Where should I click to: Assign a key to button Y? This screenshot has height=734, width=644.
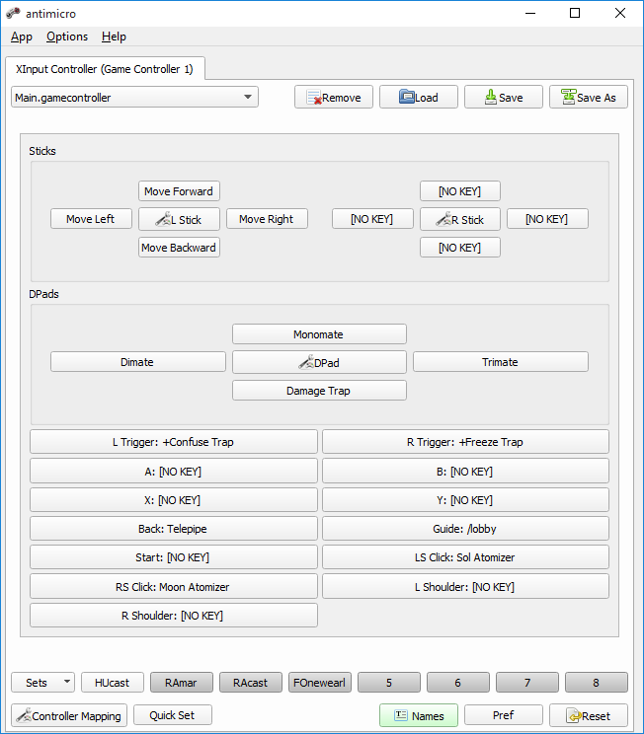tap(465, 500)
